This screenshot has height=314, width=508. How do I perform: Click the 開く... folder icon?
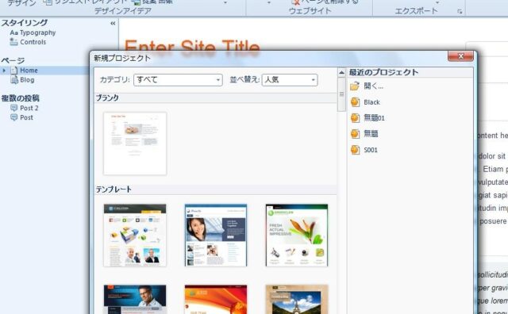click(355, 86)
